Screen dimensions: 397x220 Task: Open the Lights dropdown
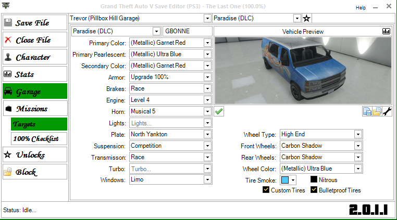point(207,123)
